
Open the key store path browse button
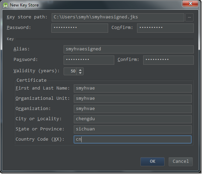[x=189, y=17]
